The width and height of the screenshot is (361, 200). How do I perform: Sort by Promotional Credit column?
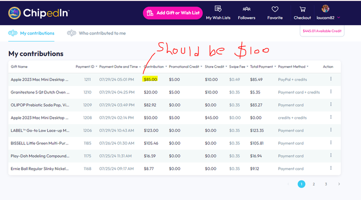[x=185, y=66]
